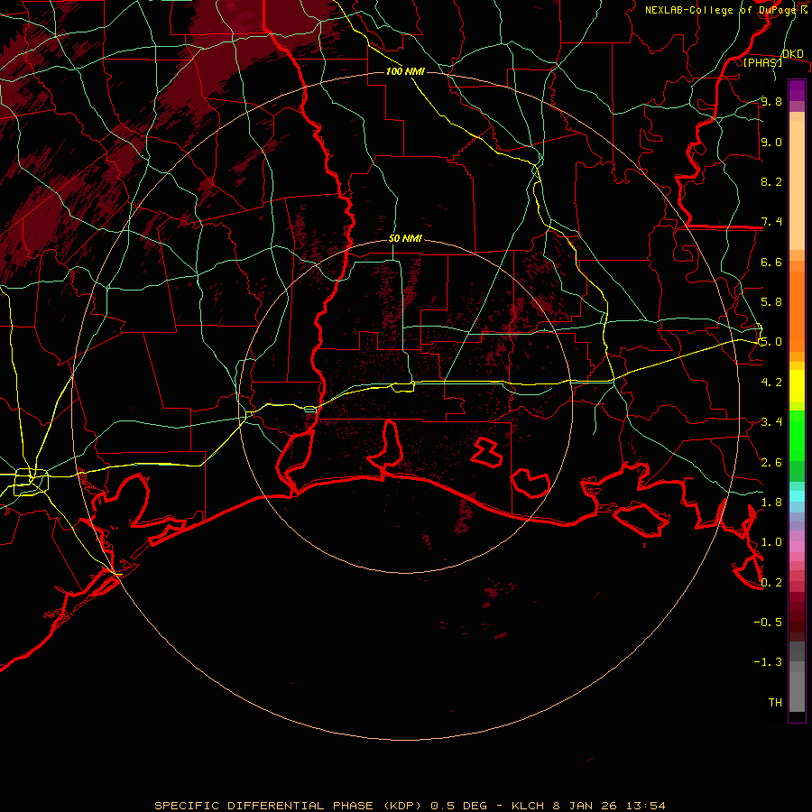Pick the cyan band on the color bar
Image resolution: width=812 pixels, height=812 pixels.
pos(797,495)
